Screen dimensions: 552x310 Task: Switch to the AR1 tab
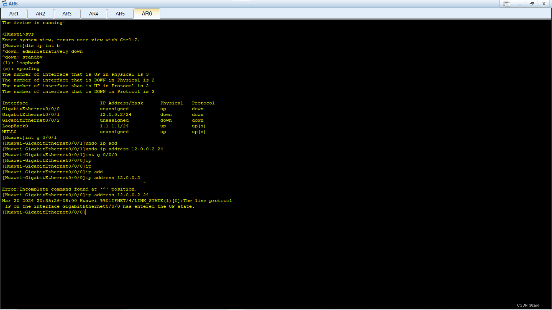(14, 14)
